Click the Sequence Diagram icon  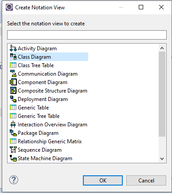click(13, 150)
